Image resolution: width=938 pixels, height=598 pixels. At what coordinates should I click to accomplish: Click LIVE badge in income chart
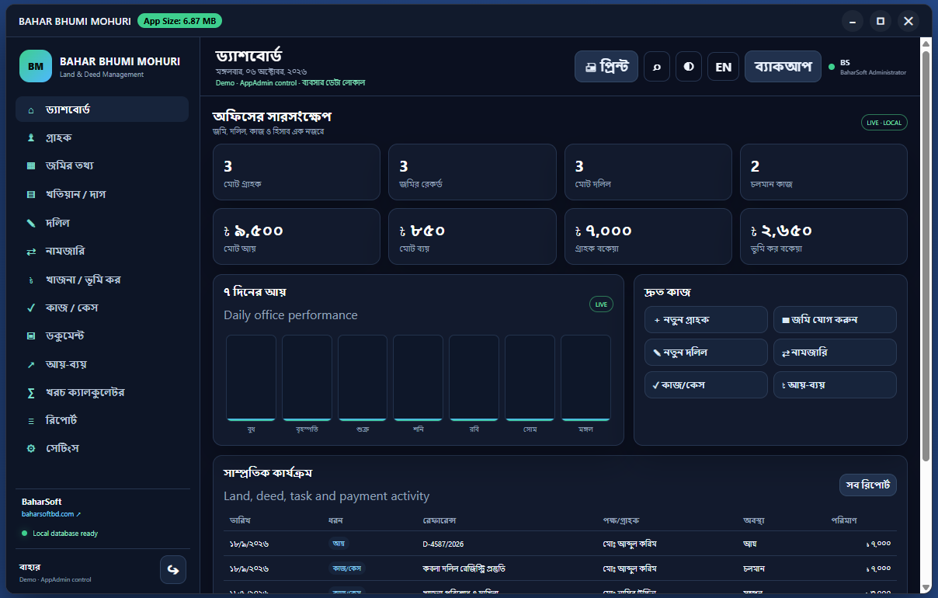[x=601, y=304]
